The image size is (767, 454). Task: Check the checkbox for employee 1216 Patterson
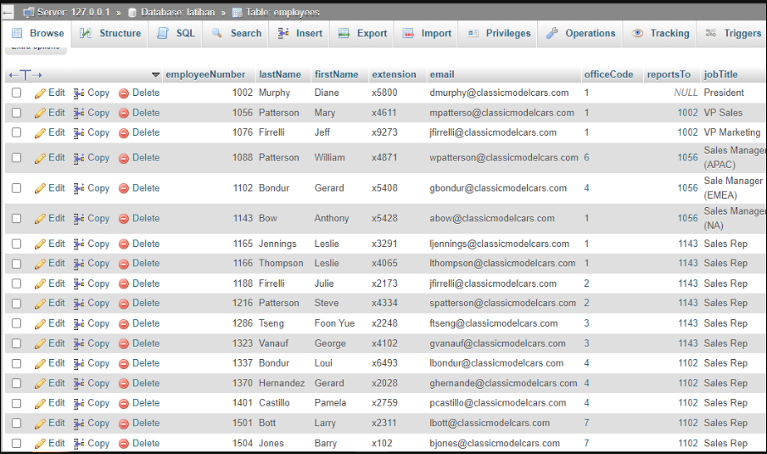tap(17, 303)
